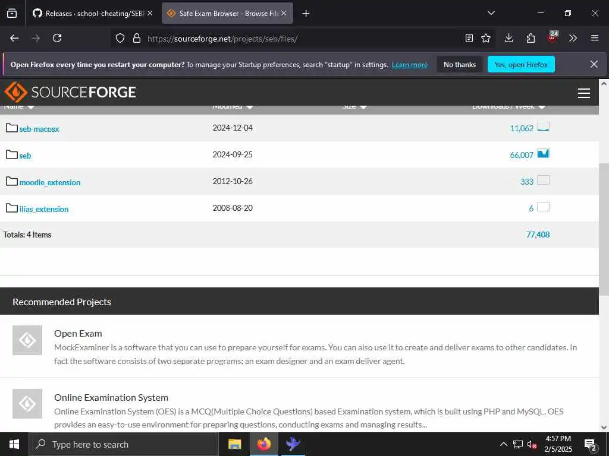The width and height of the screenshot is (609, 456).
Task: Click the Windows Type here to search box
Action: (124, 444)
